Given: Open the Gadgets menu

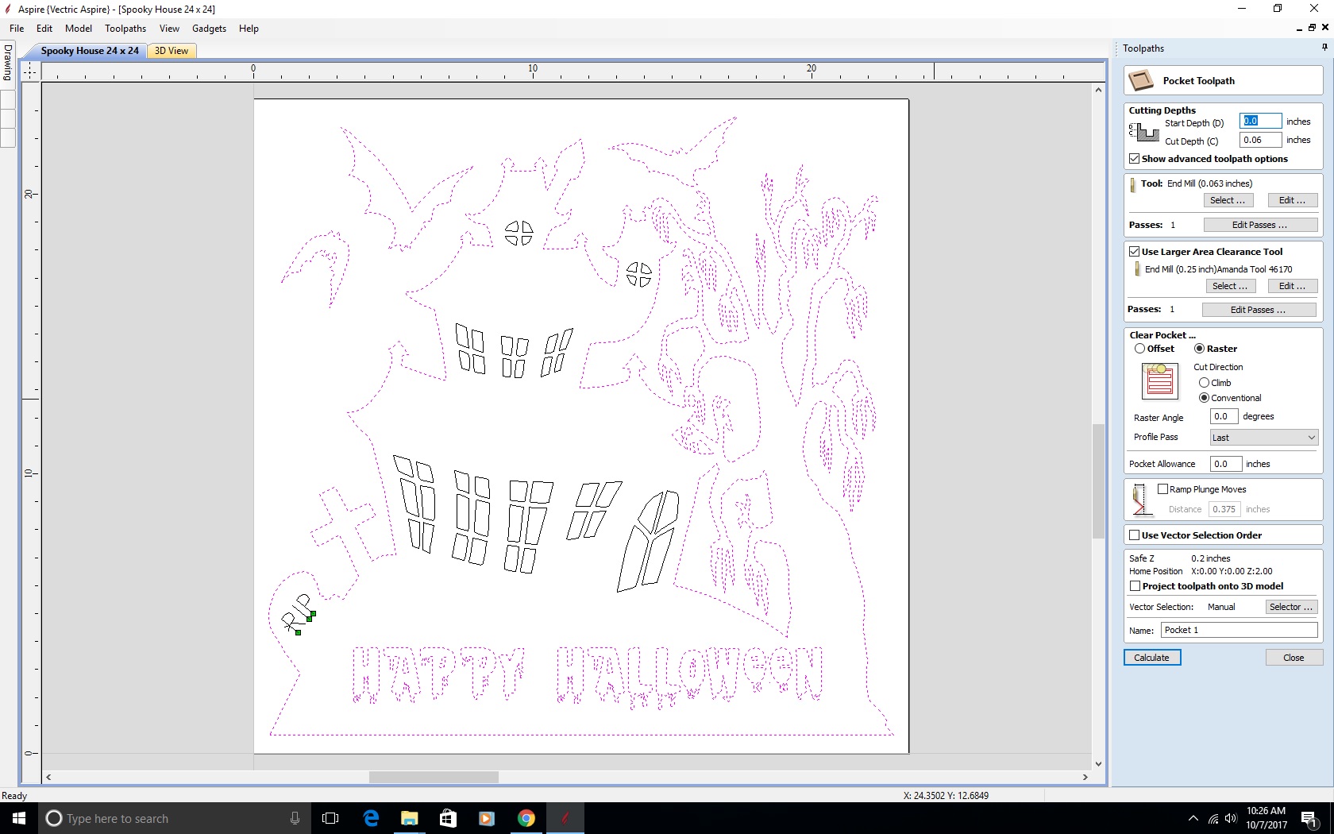Looking at the screenshot, I should pyautogui.click(x=209, y=29).
